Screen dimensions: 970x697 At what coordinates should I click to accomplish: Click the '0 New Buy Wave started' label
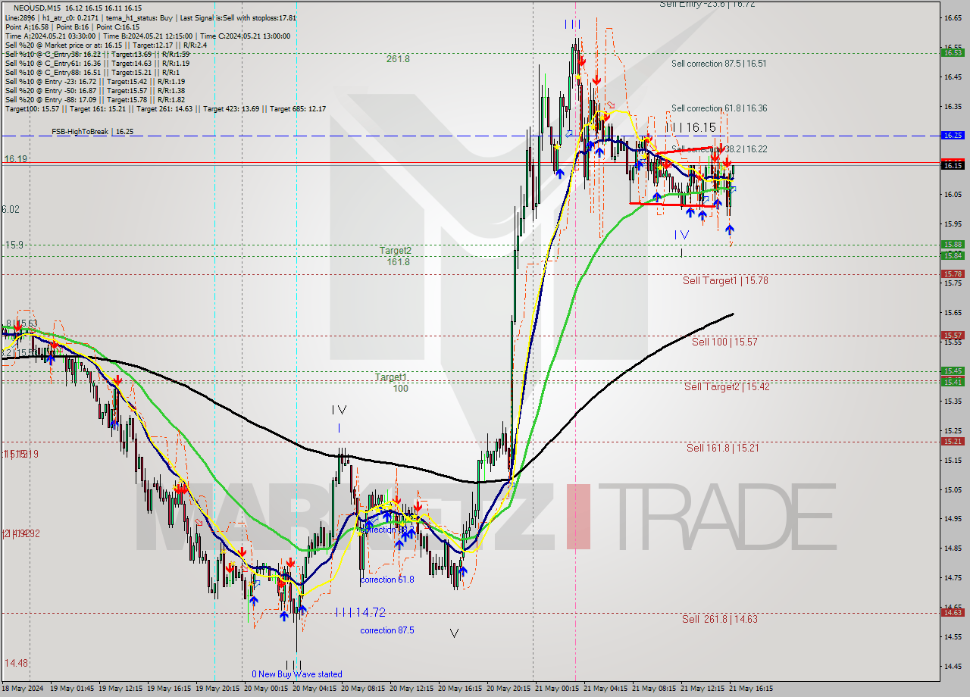pyautogui.click(x=297, y=674)
